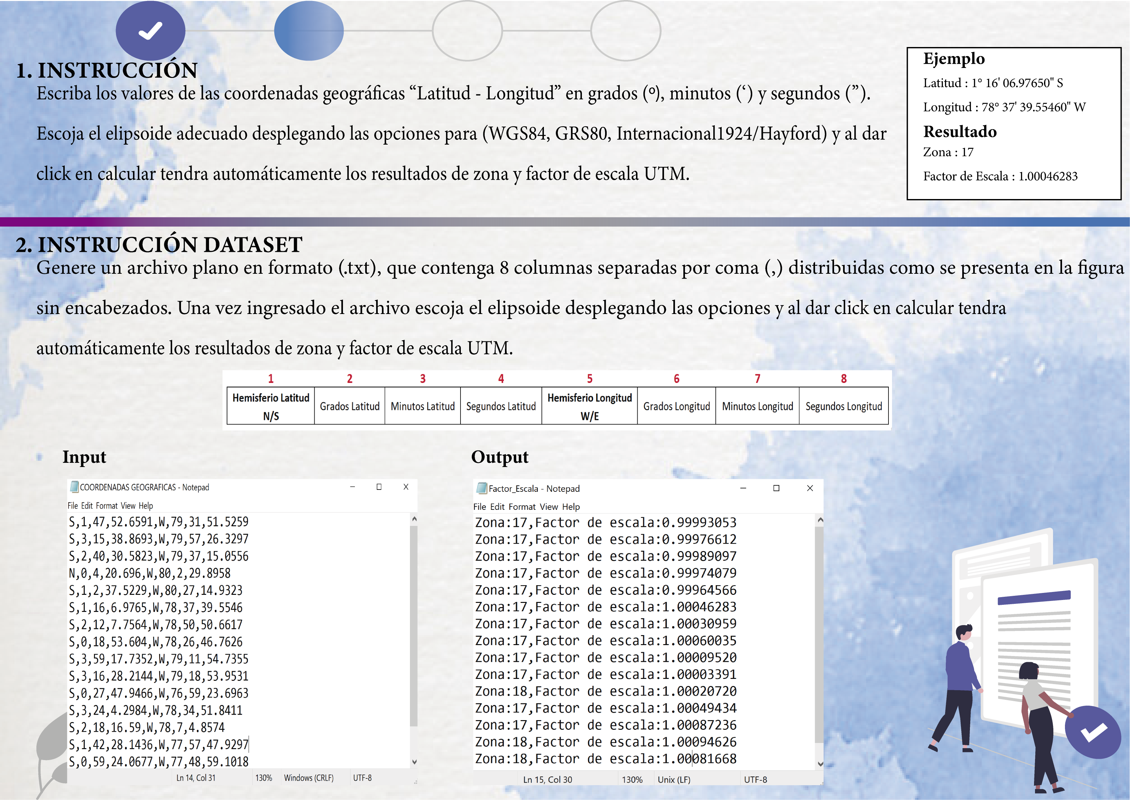Maximize the Factor_Escala Notepad window
The image size is (1130, 800).
click(776, 488)
